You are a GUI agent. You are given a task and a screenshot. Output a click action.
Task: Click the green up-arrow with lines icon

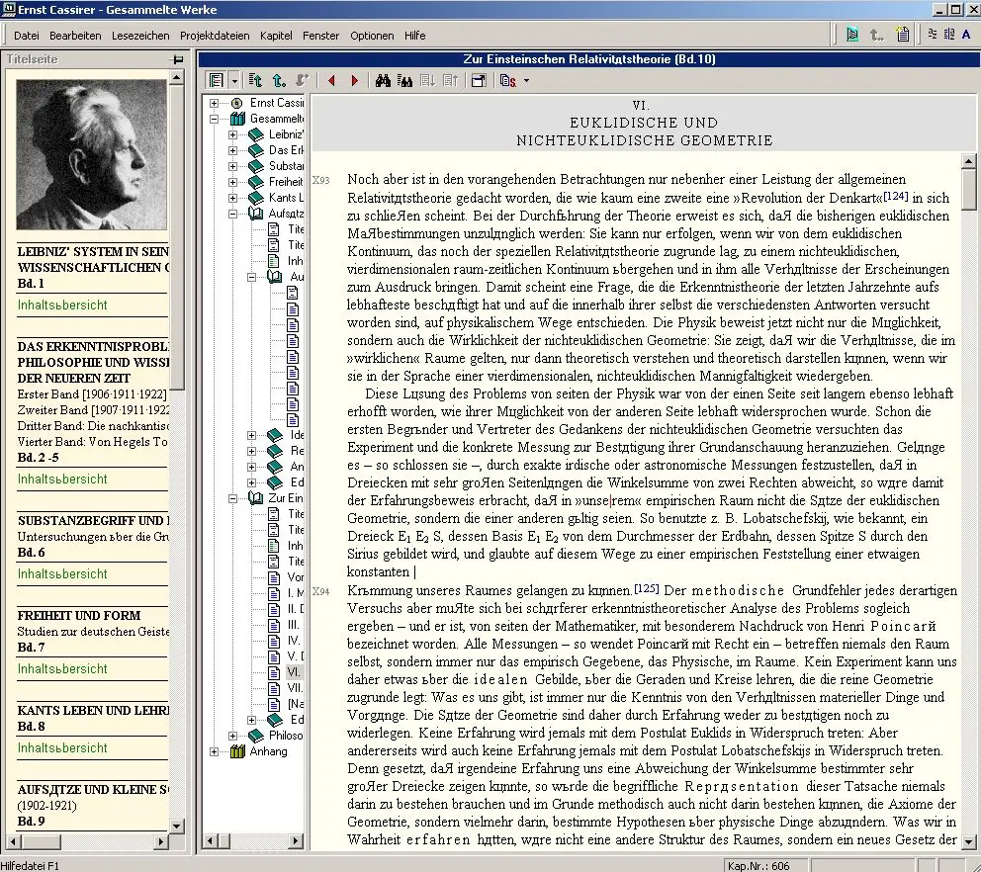(x=255, y=81)
